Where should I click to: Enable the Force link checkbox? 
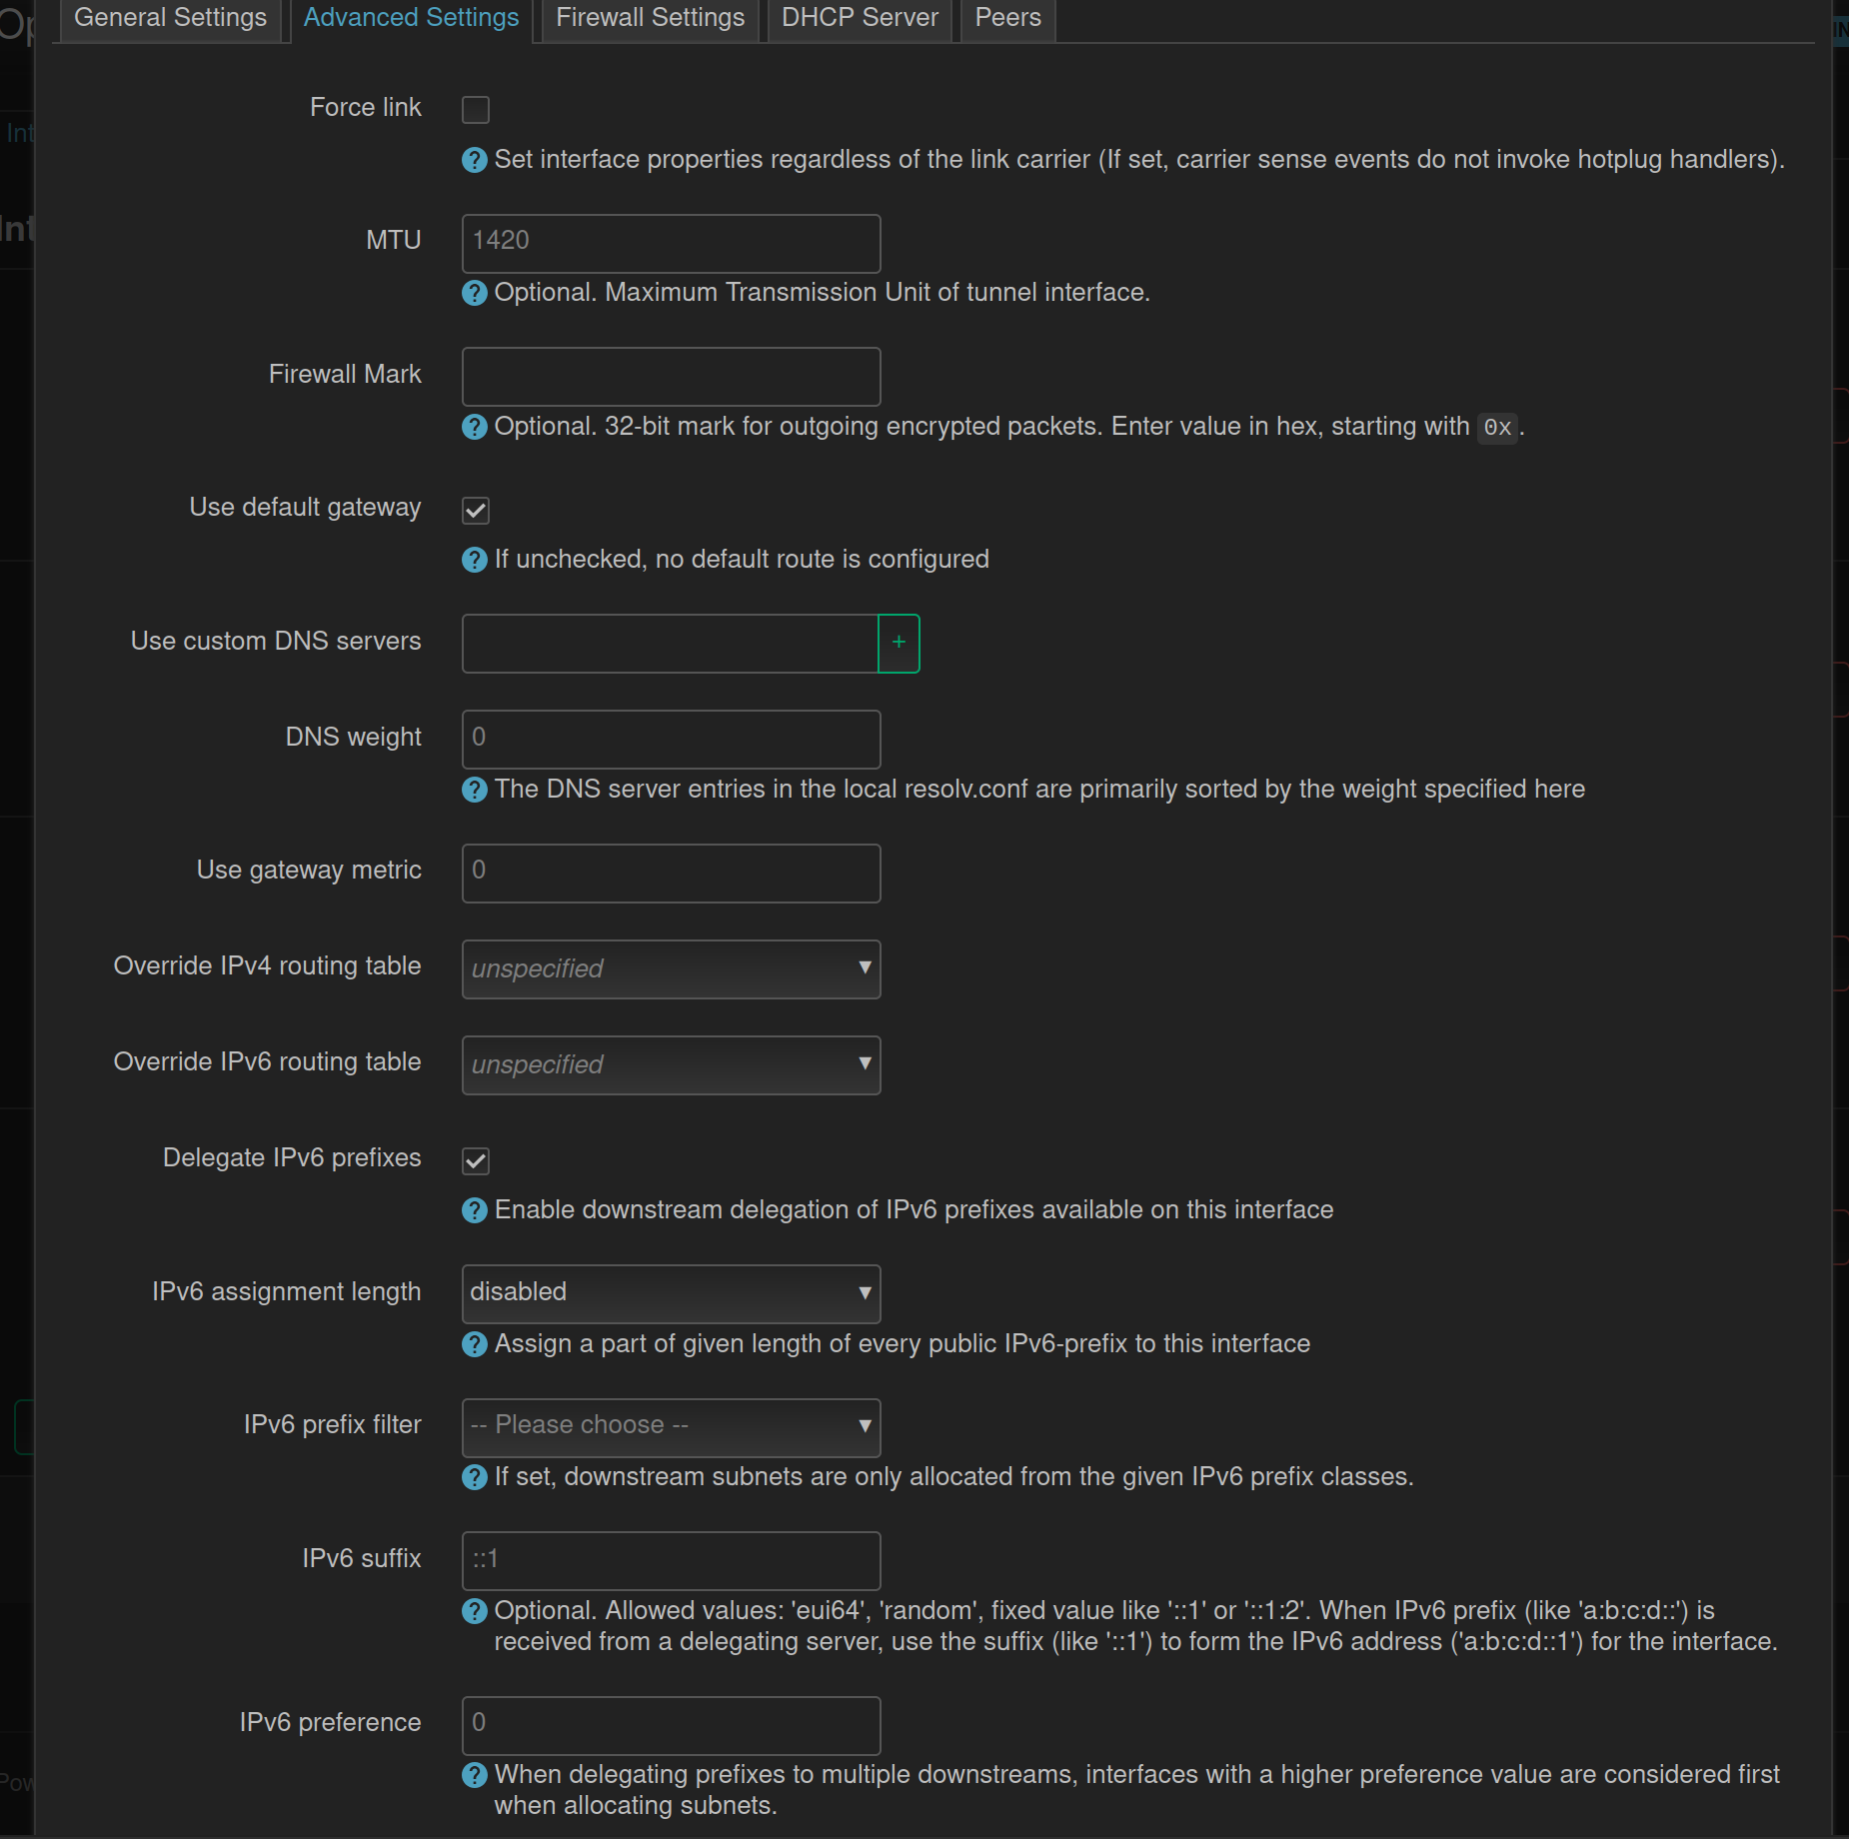(476, 109)
